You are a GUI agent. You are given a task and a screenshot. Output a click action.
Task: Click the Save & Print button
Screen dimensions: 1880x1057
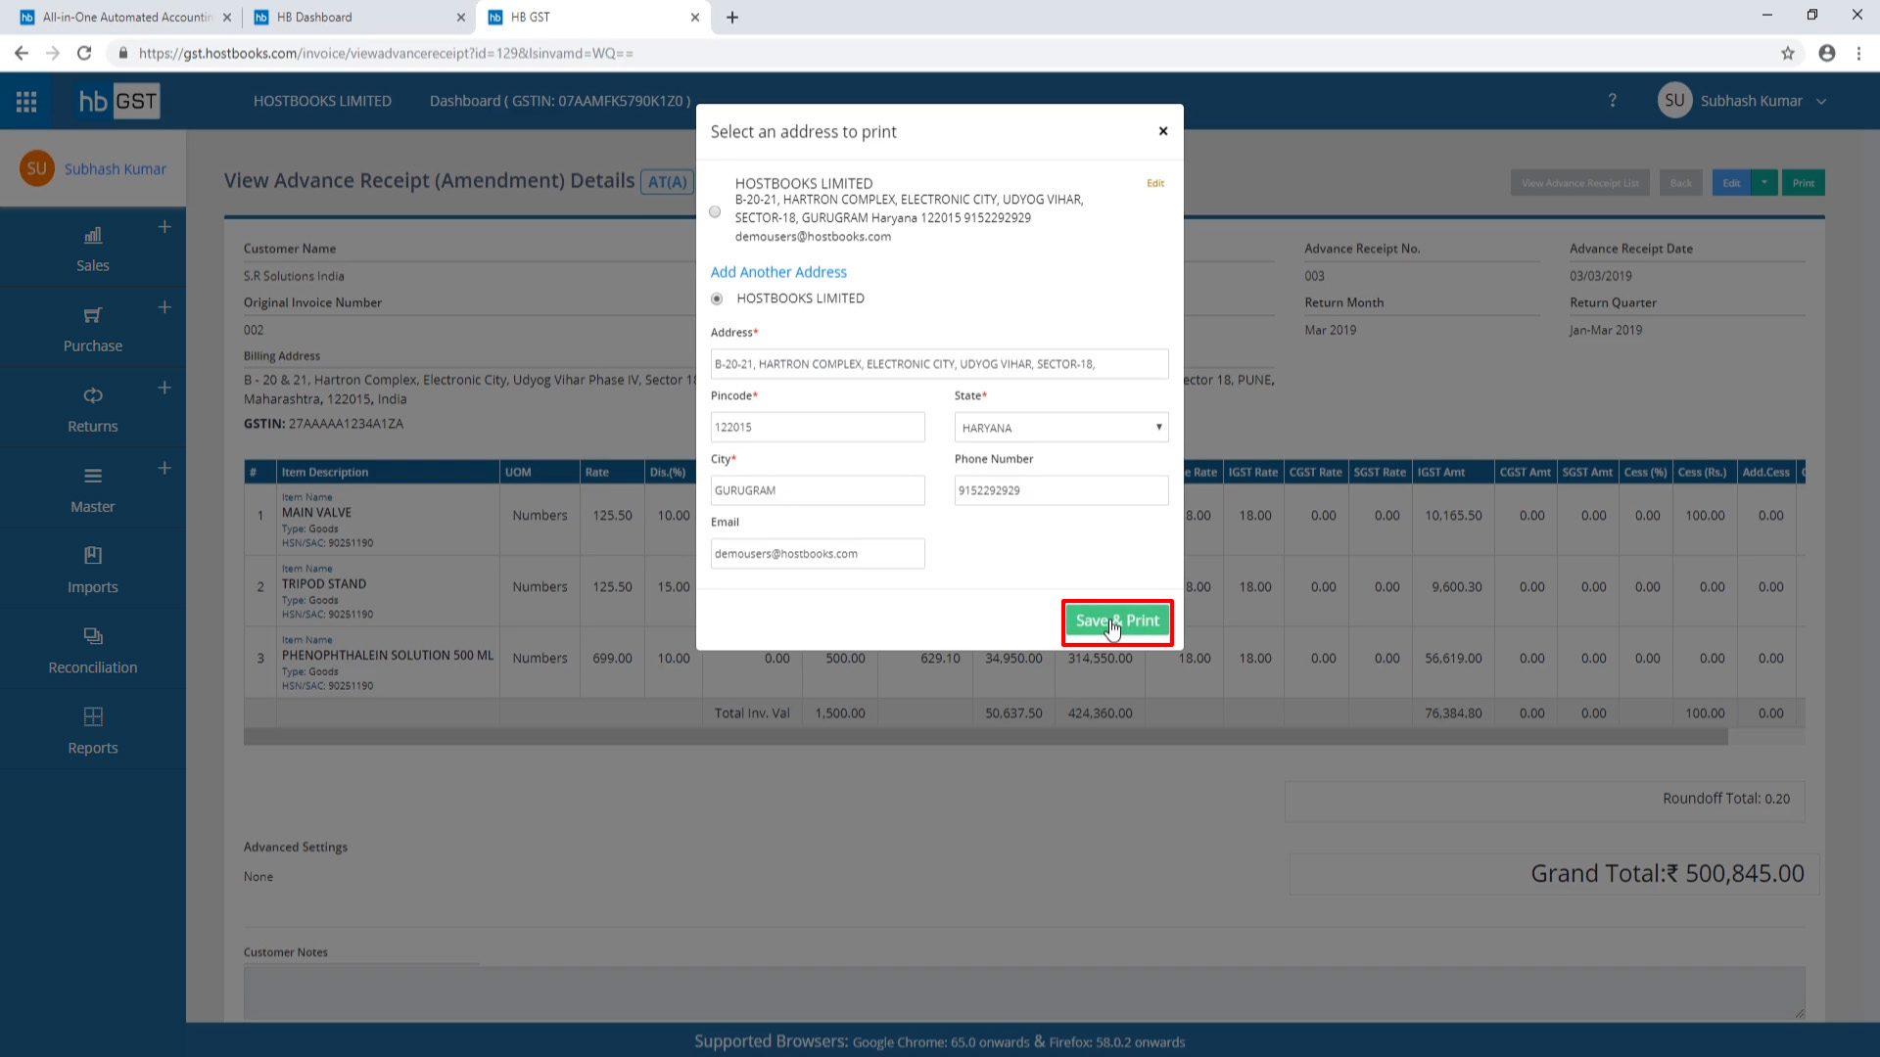click(1116, 621)
